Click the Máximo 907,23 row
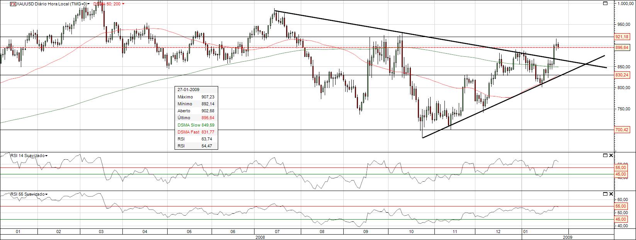The width and height of the screenshot is (636, 240). coord(196,97)
